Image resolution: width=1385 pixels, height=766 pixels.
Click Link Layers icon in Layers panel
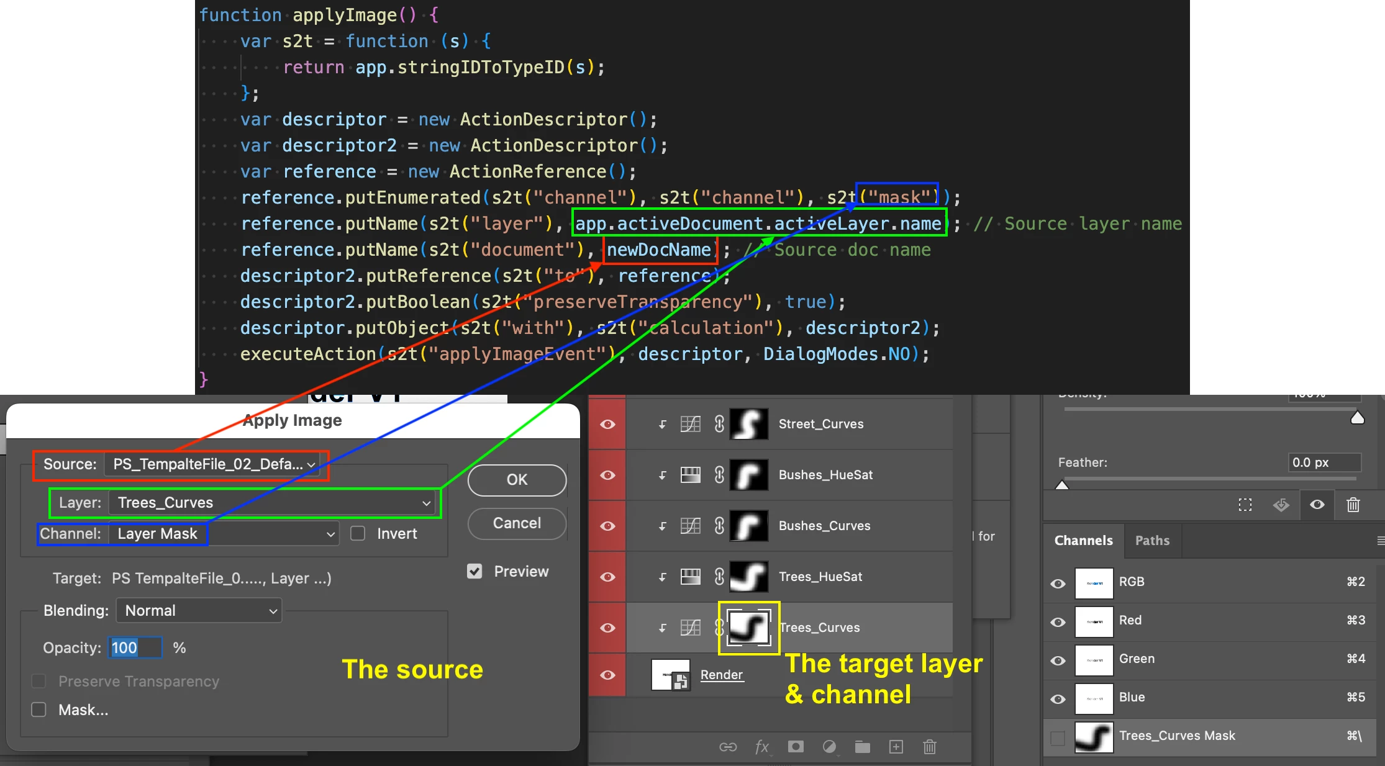[x=728, y=747]
